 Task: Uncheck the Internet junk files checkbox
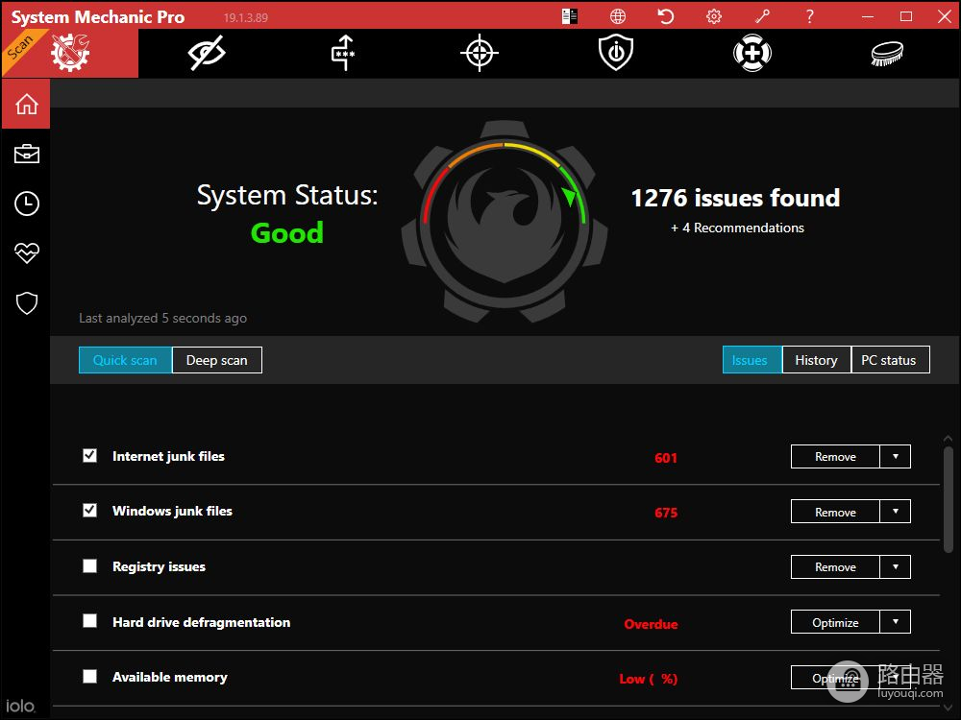[90, 456]
